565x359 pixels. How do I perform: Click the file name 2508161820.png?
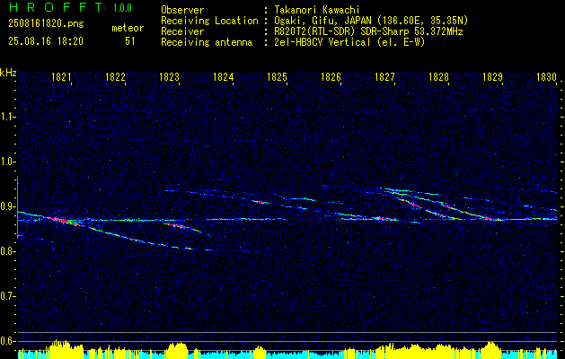(46, 24)
